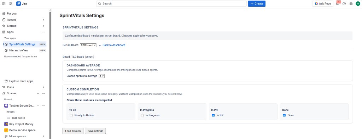This screenshot has height=139, width=362.
Task: Click the plus beside Testing Scrum Board
Action: [38, 106]
